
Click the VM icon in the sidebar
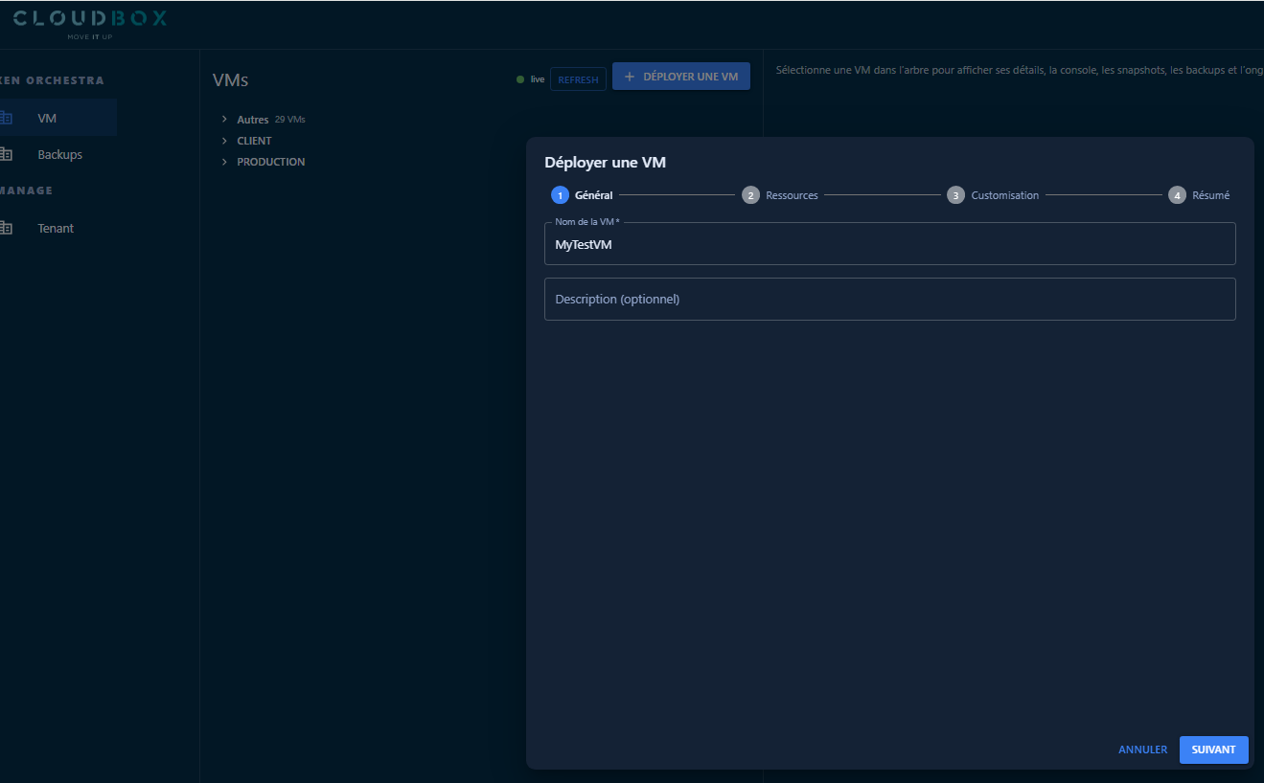pos(6,118)
